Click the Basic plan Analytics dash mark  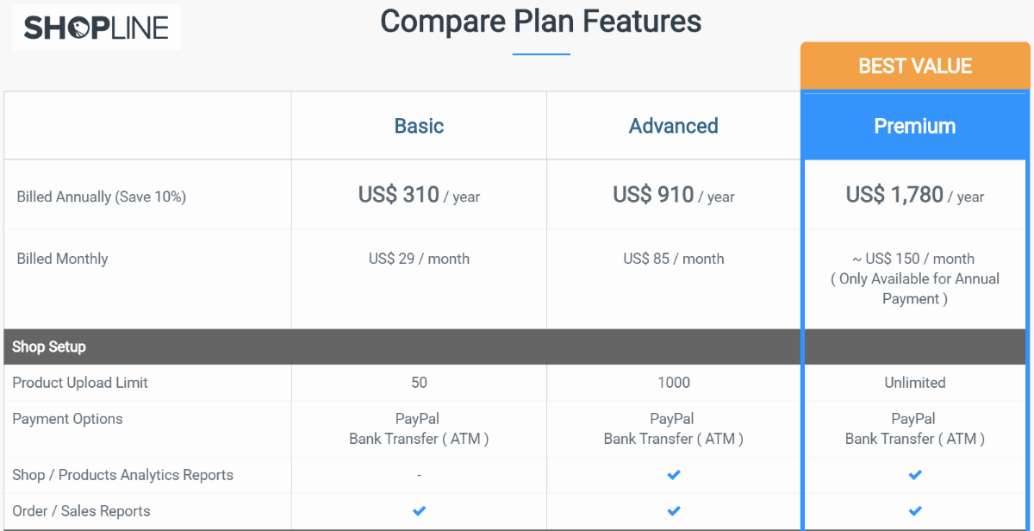pyautogui.click(x=419, y=475)
